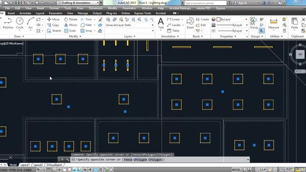Screen dimensions: 306x172
Task: Expand the Utilities panel
Action: pos(276,36)
